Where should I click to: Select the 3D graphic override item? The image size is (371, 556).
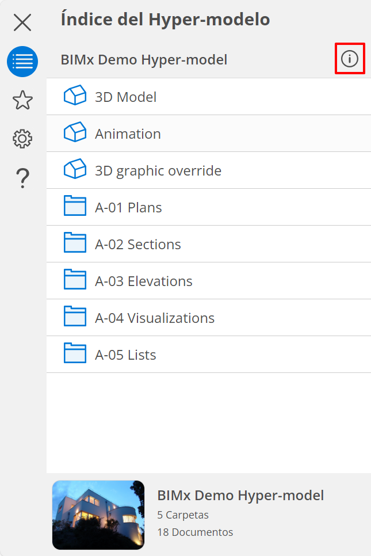158,170
